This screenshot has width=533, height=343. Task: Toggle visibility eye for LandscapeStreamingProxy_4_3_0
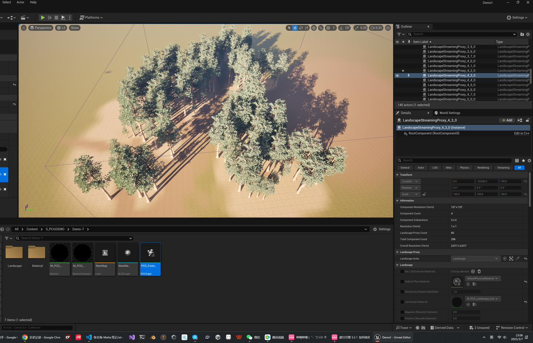point(397,75)
